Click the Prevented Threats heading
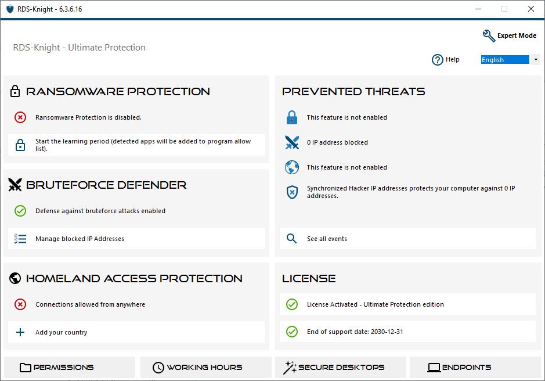Screen dimensions: 545x381 (353, 91)
